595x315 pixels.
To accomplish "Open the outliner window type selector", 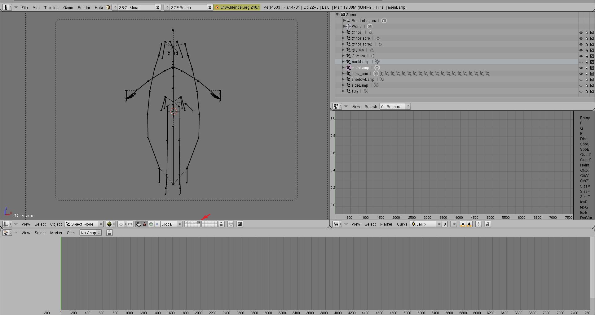I will coord(337,106).
